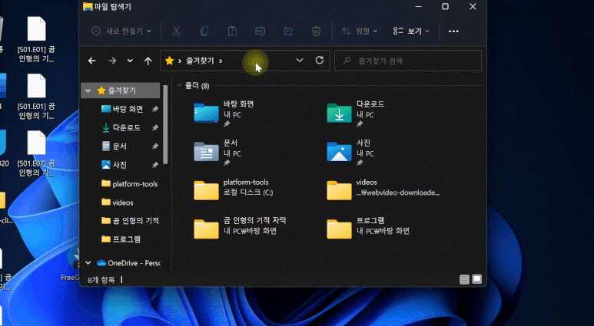Click desktop file [S01.E07] 곰 인형의 기
This screenshot has height=326, width=594.
click(36, 154)
